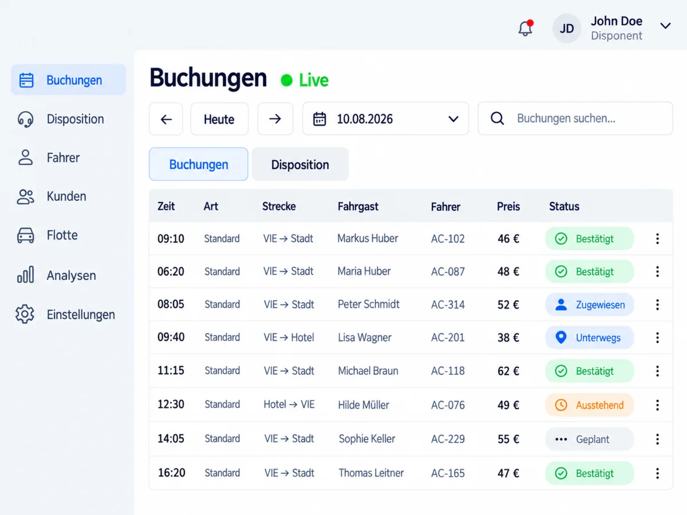Click the Heute button
687x515 pixels.
click(219, 119)
